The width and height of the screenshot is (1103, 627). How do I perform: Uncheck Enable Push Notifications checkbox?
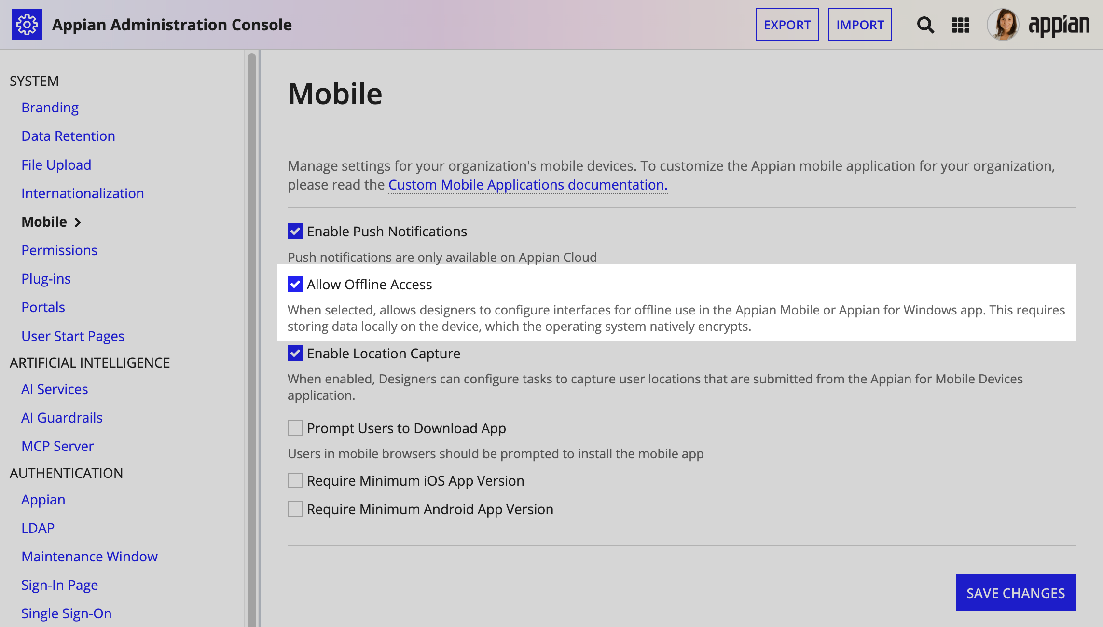click(x=295, y=231)
